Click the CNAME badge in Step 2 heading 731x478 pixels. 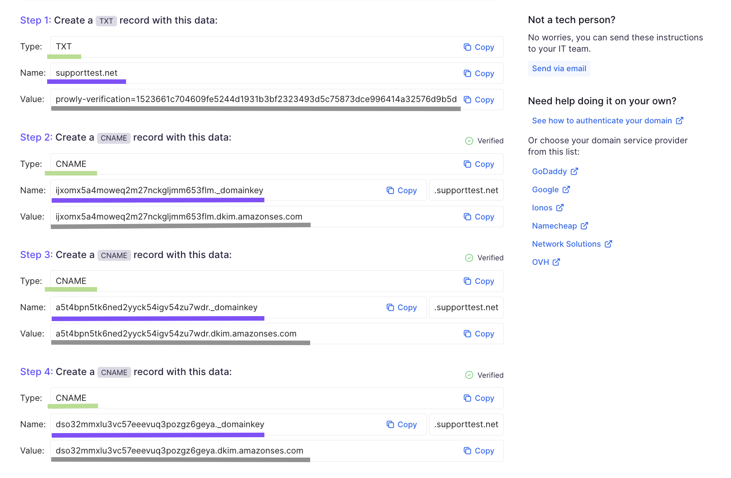[114, 138]
